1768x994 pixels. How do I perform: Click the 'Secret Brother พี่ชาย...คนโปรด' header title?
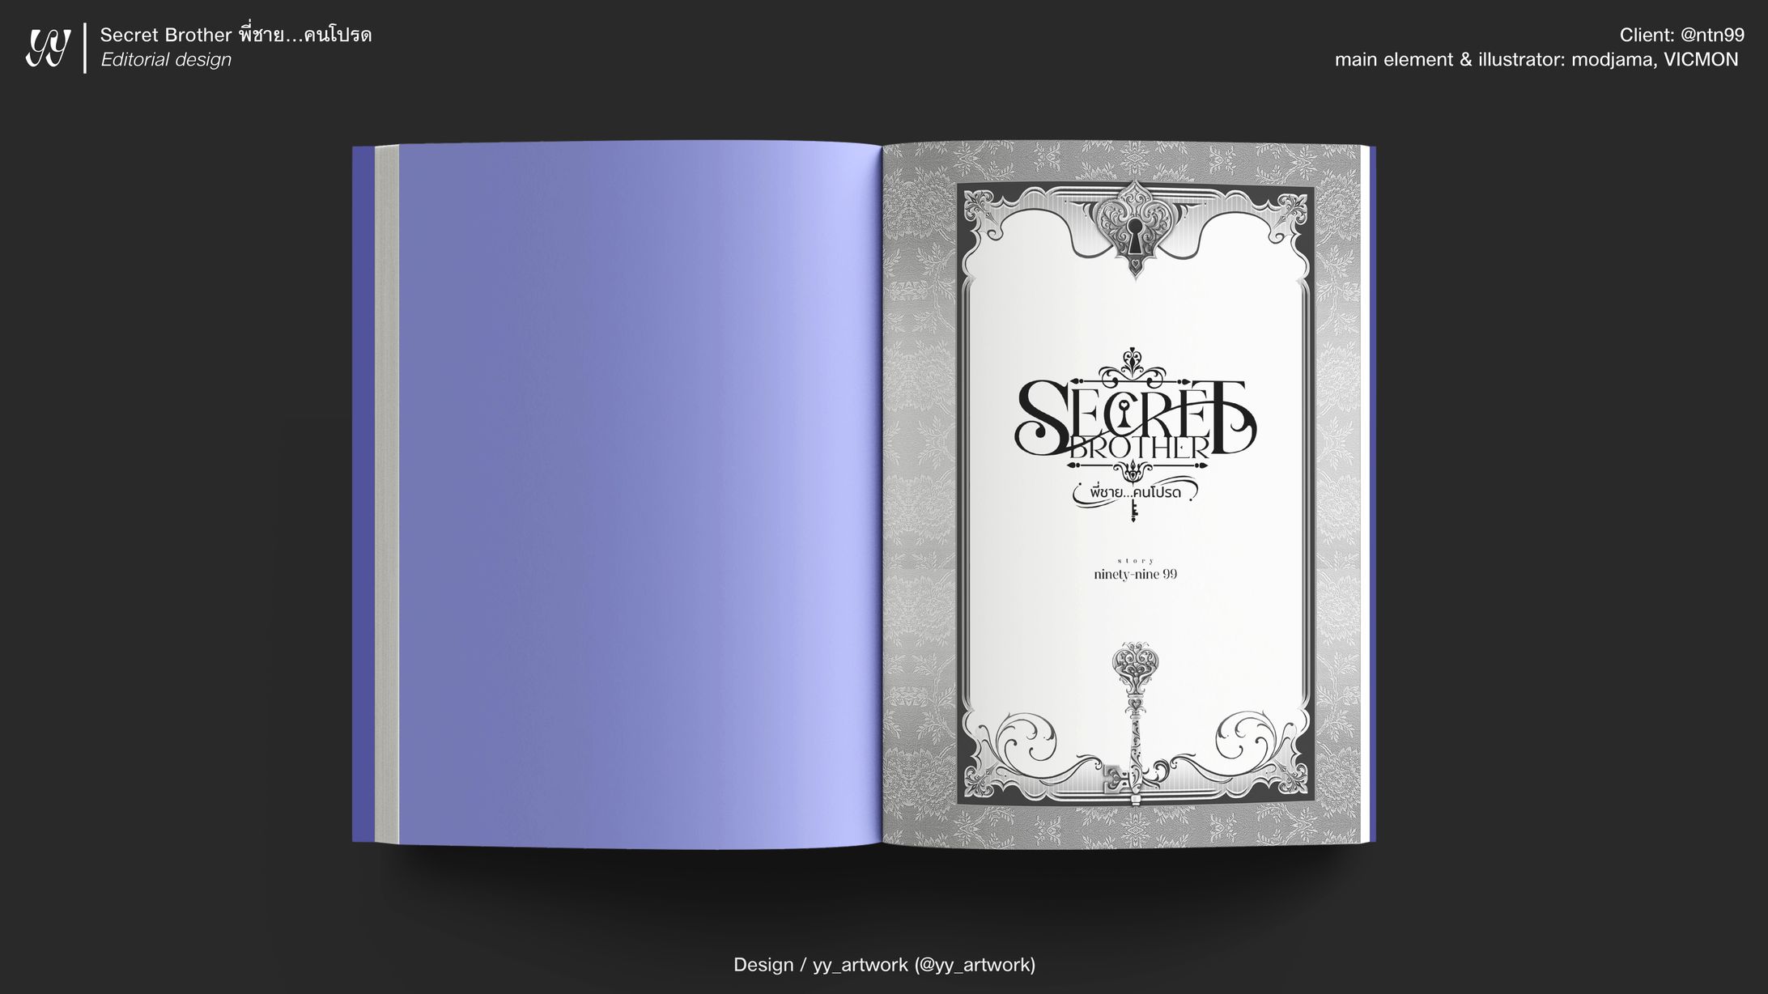[x=236, y=35]
